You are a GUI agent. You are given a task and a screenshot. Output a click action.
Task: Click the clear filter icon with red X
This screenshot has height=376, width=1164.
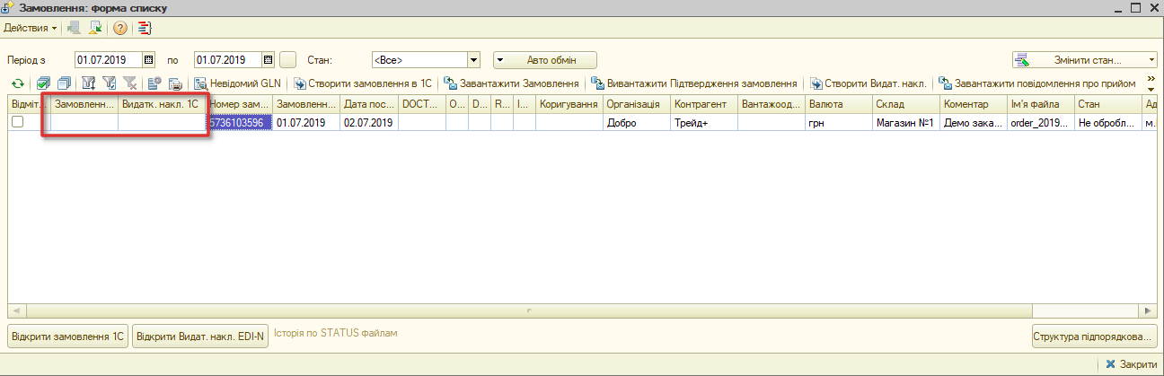[130, 83]
